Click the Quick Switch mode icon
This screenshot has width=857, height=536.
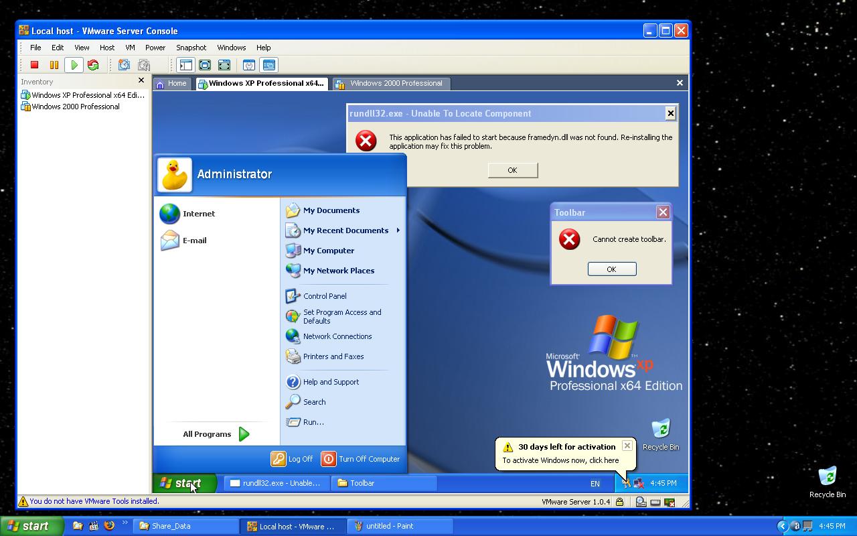[x=224, y=65]
